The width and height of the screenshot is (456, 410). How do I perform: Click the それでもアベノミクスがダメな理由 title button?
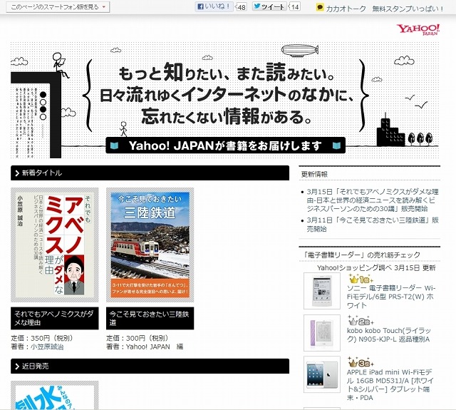click(55, 318)
